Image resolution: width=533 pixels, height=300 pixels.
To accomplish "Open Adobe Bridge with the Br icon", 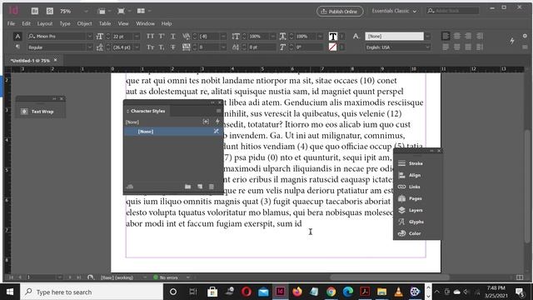I will point(35,11).
